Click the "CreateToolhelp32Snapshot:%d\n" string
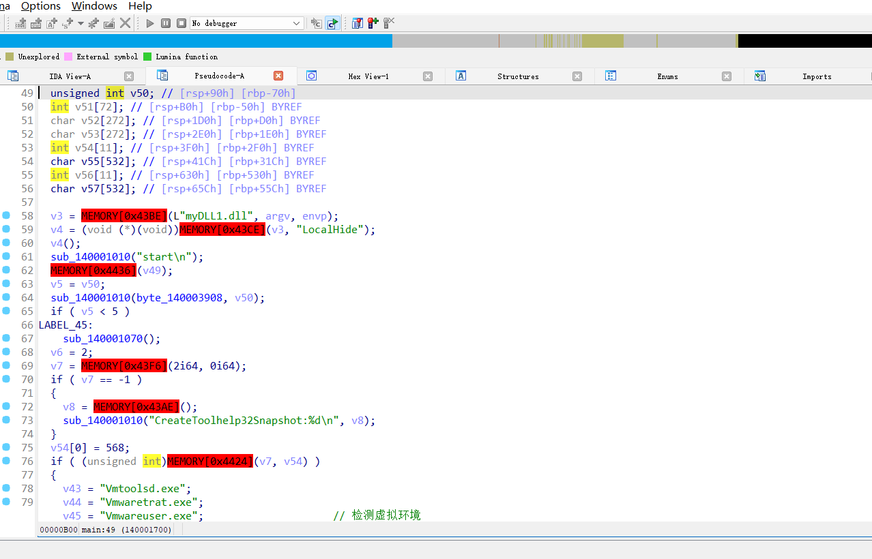872x559 pixels. (247, 420)
